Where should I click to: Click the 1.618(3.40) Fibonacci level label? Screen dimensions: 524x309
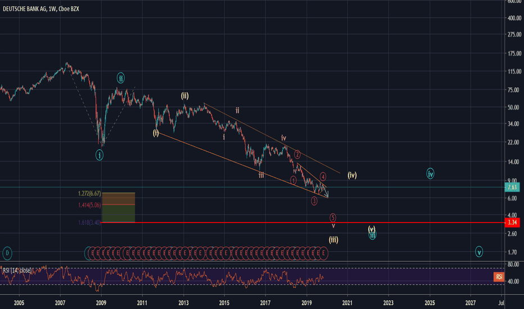[89, 222]
